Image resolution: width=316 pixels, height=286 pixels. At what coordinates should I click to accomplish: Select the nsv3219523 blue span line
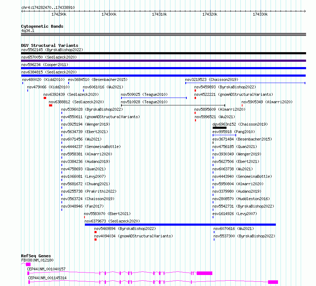click(245, 83)
